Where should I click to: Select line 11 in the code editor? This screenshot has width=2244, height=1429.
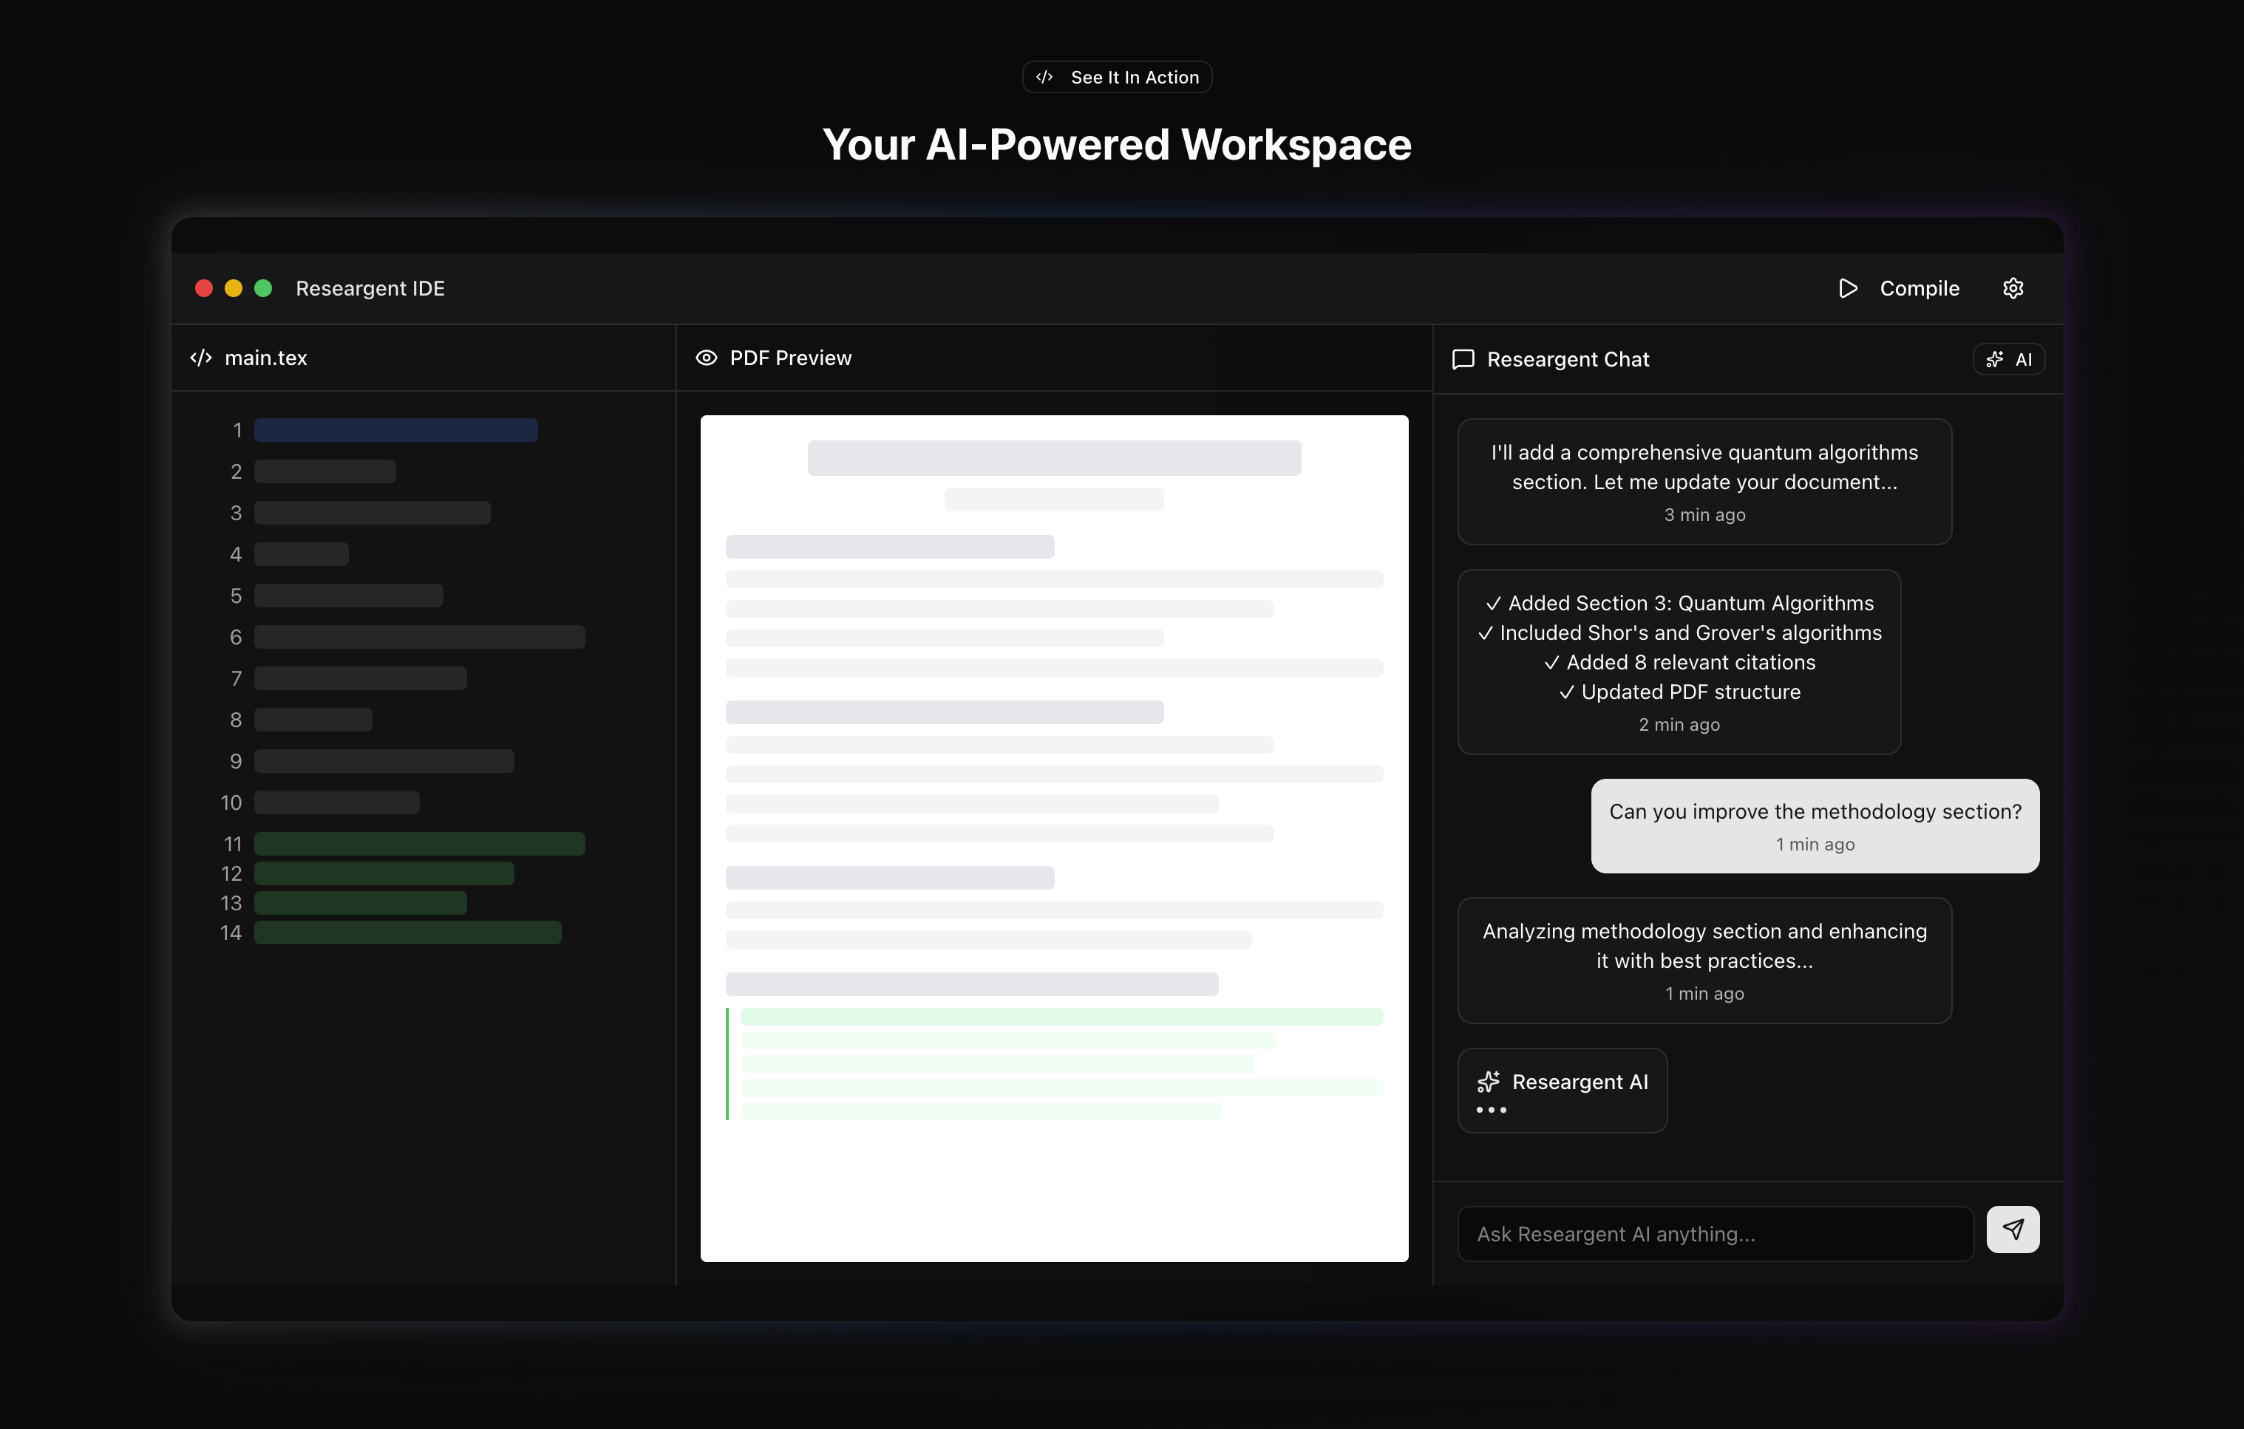419,844
